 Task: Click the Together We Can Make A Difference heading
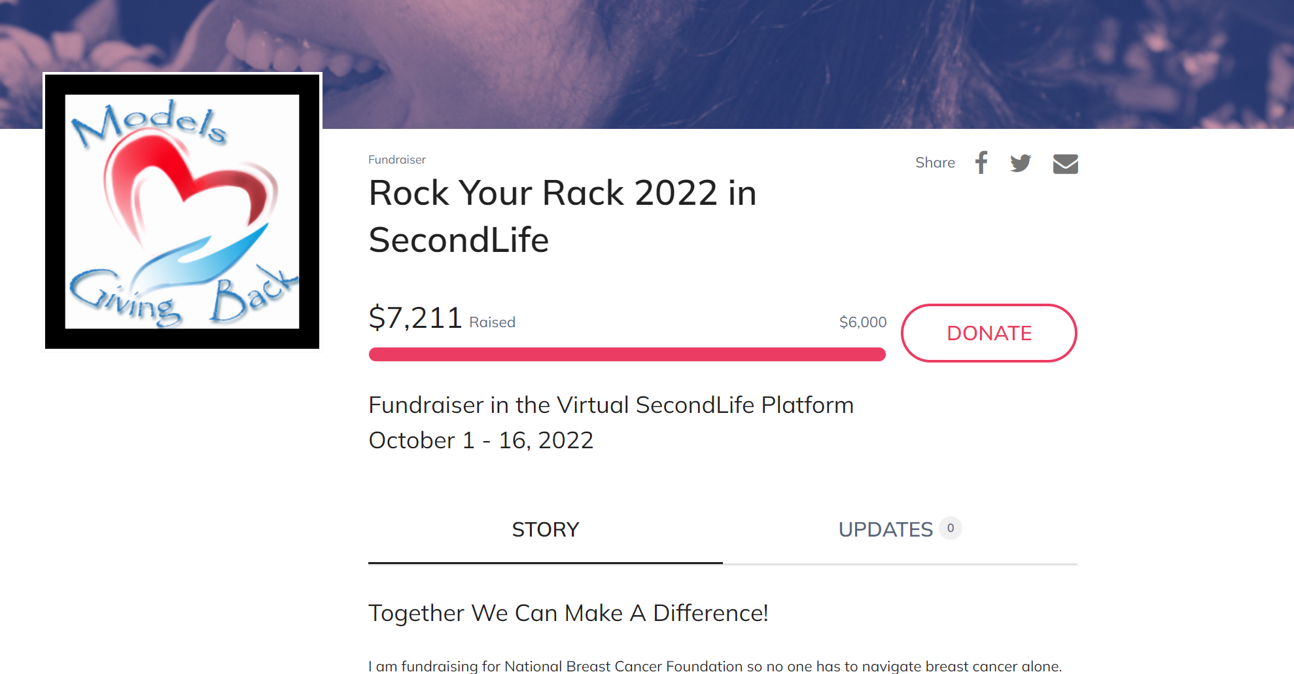pyautogui.click(x=568, y=613)
